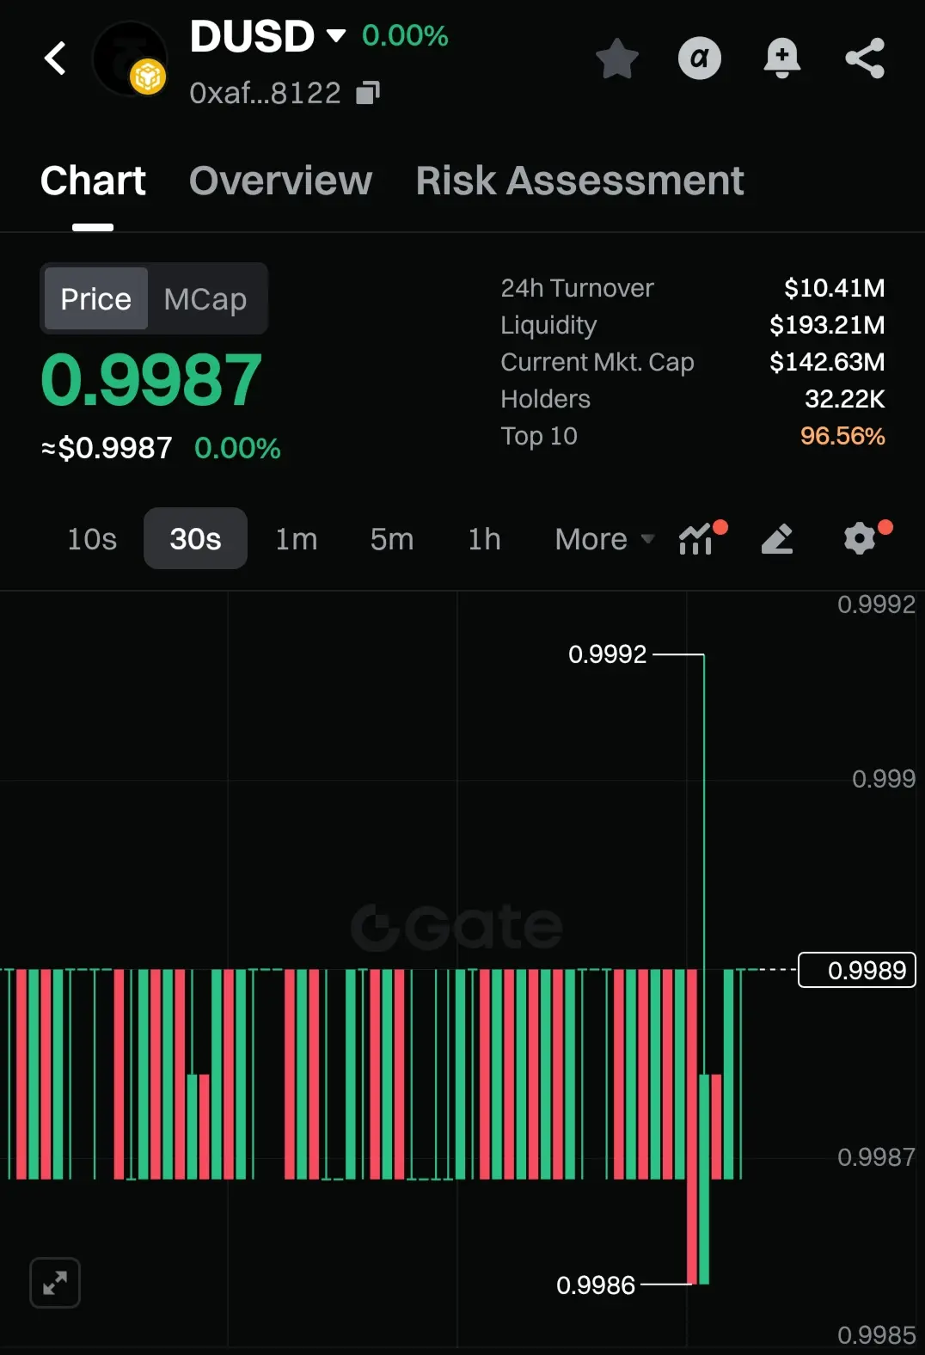925x1355 pixels.
Task: Tap the Holders count 32.22K
Action: point(844,399)
